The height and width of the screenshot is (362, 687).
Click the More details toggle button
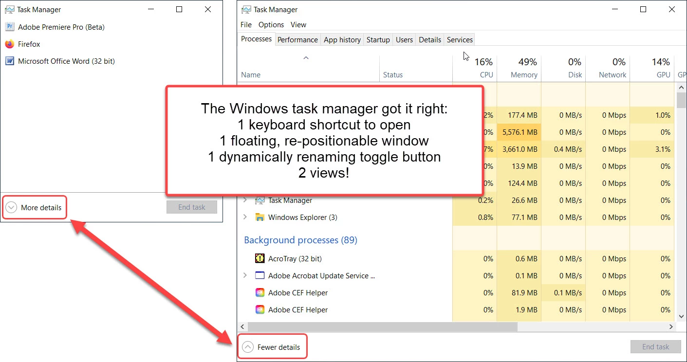34,208
